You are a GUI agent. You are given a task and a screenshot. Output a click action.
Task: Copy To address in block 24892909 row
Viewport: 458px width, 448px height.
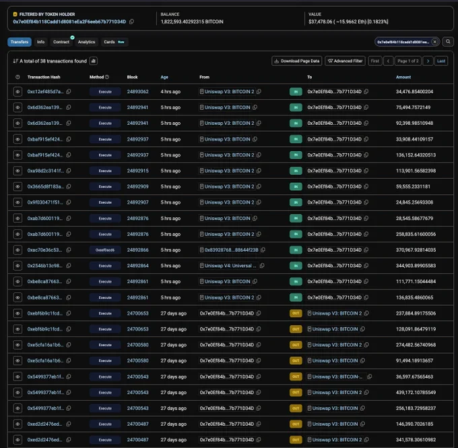(x=366, y=186)
